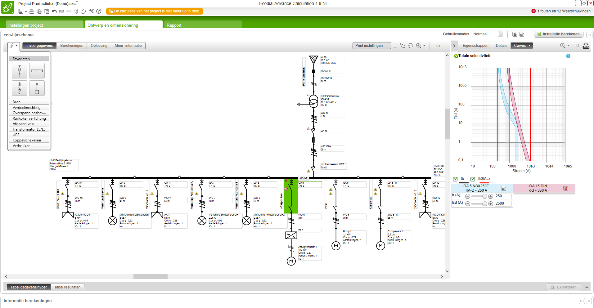The height and width of the screenshot is (308, 594).
Task: Select the hand pan tool
Action: [x=411, y=46]
